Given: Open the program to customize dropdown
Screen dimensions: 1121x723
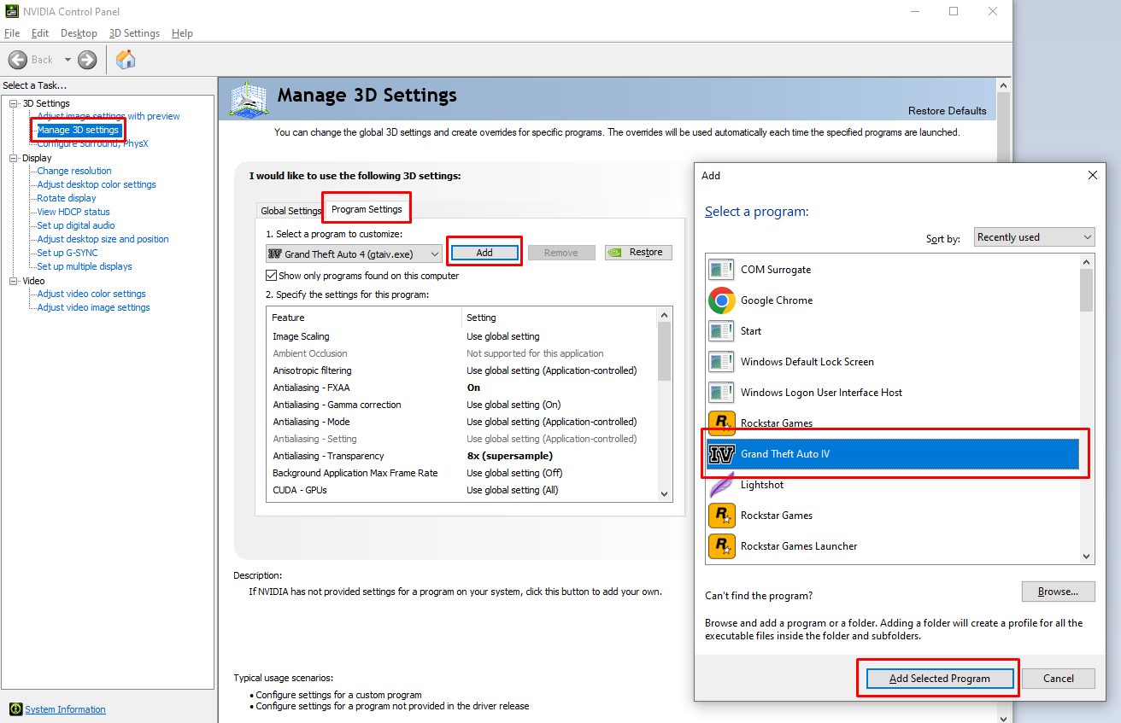Looking at the screenshot, I should click(354, 254).
